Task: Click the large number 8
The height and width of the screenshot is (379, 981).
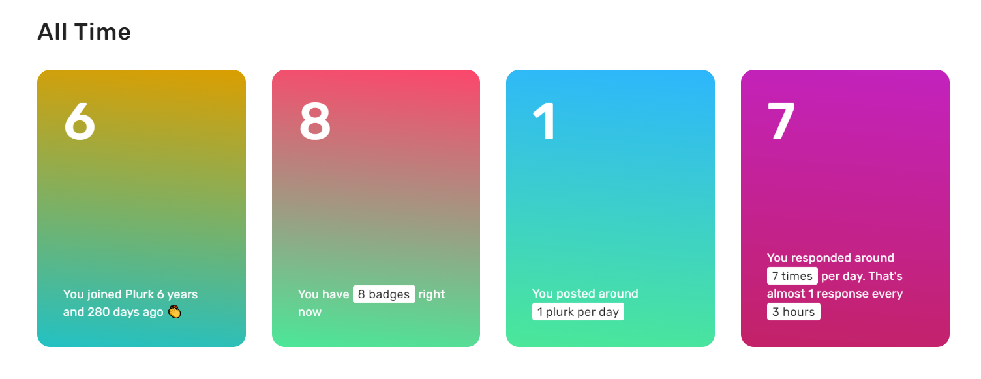Action: pyautogui.click(x=315, y=122)
